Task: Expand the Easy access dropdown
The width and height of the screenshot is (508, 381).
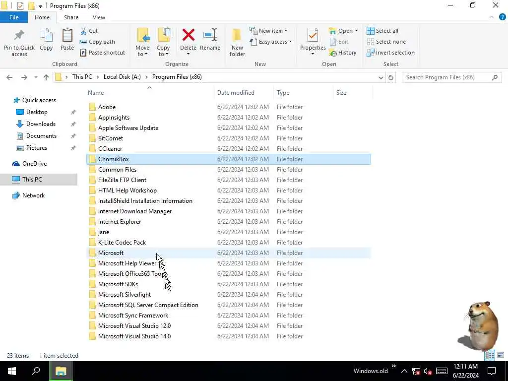Action: pos(290,42)
